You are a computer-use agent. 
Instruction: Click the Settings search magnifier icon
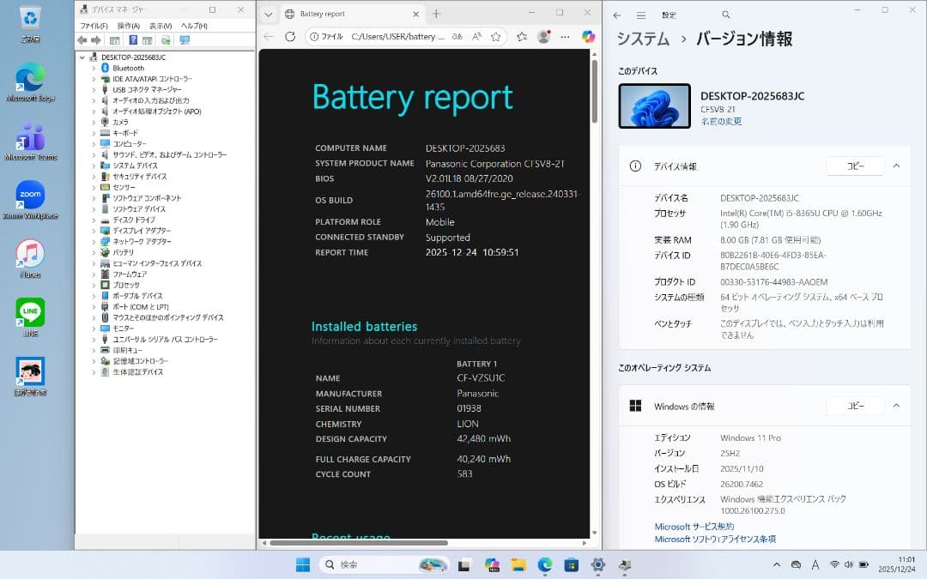tap(726, 15)
